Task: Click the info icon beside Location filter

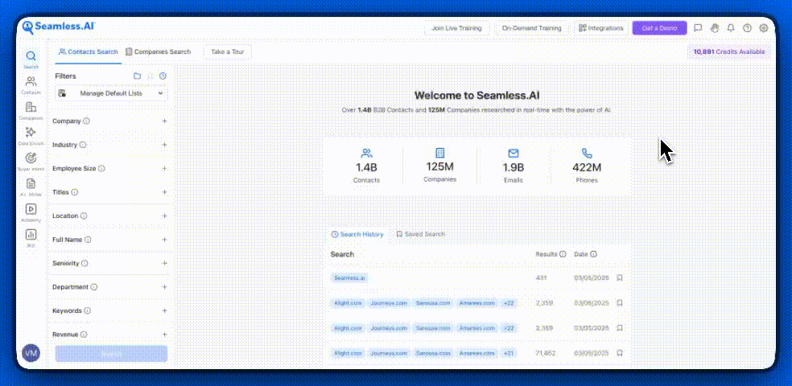Action: [84, 216]
